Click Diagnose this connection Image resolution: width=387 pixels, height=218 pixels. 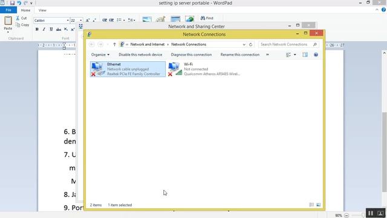click(x=191, y=54)
